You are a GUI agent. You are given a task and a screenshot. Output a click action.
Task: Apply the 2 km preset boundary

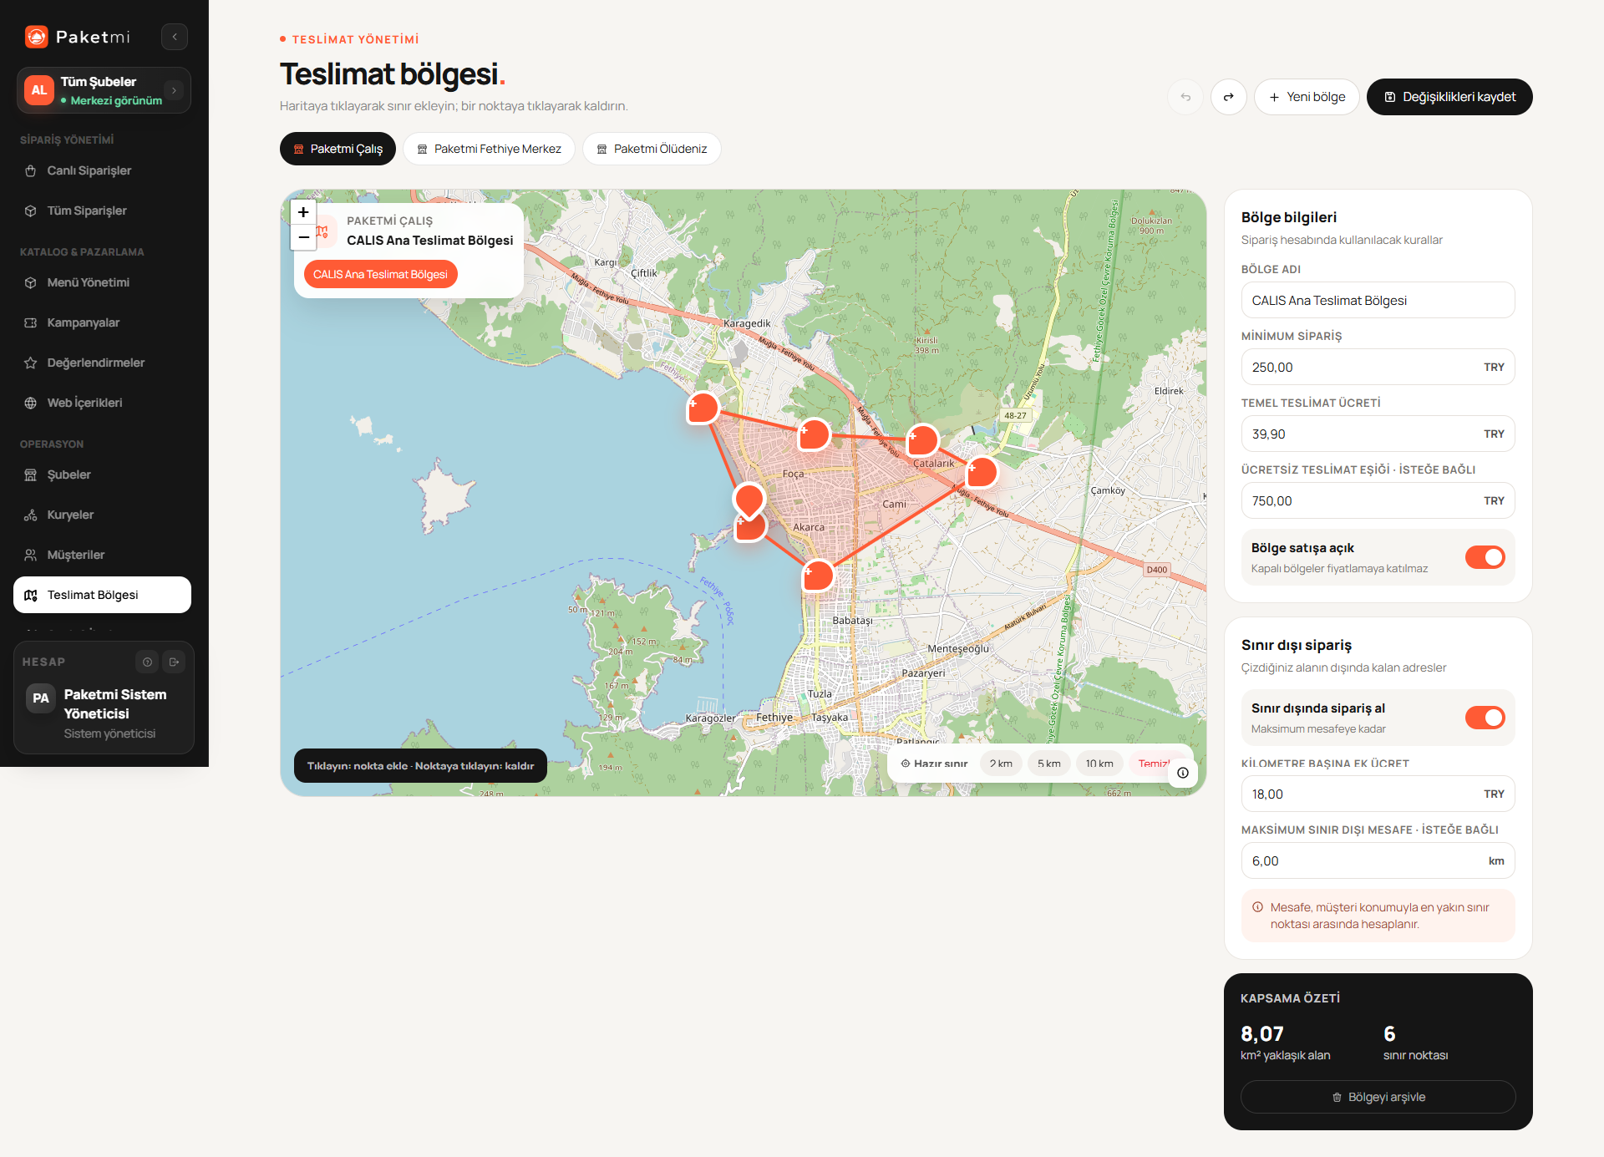click(1001, 764)
